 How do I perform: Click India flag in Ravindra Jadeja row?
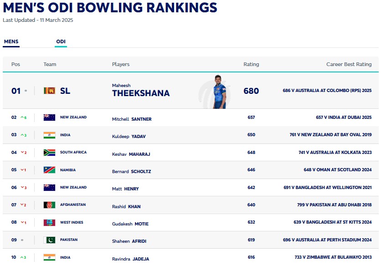click(x=49, y=257)
